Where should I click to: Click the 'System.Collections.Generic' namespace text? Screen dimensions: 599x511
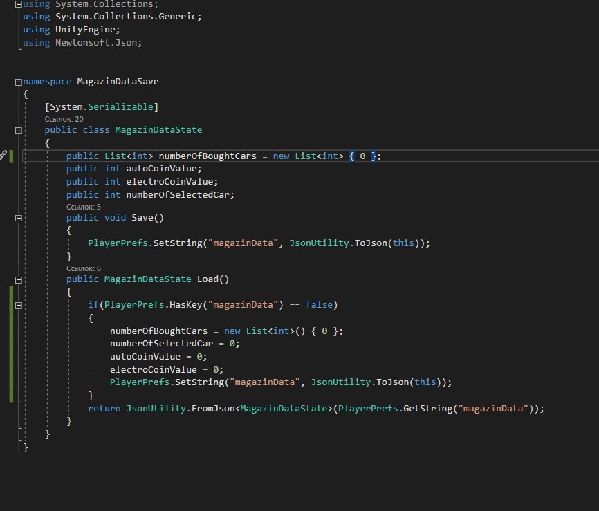126,17
